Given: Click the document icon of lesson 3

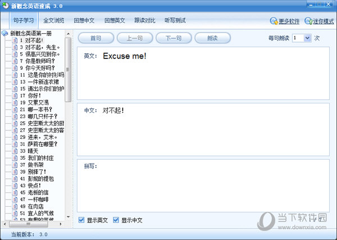Looking at the screenshot, I should pos(15,47).
